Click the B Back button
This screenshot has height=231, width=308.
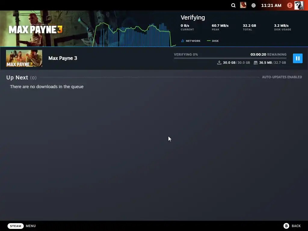click(x=292, y=226)
